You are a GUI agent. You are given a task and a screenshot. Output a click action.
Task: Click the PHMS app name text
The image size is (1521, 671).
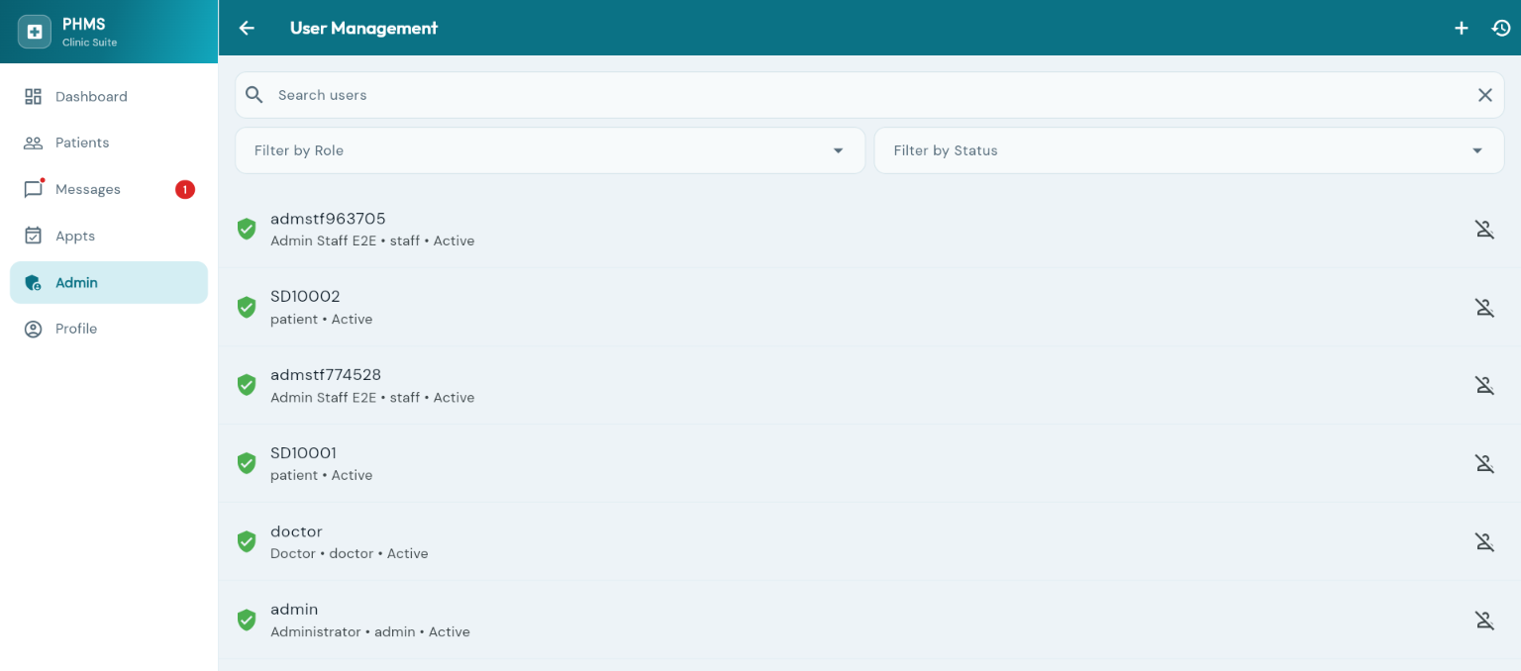pyautogui.click(x=83, y=24)
